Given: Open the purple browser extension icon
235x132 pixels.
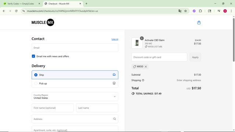Looking at the screenshot, I should (194, 11).
